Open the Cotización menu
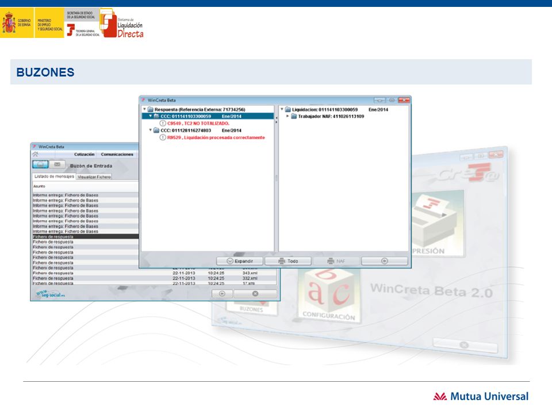The height and width of the screenshot is (414, 552). coord(84,155)
